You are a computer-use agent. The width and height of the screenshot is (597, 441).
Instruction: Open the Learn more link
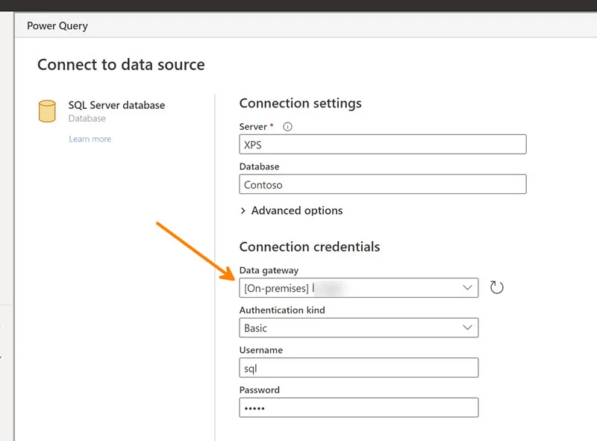(90, 139)
